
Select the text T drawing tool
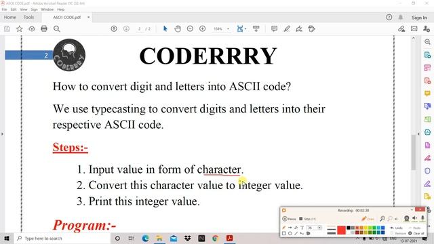[x=302, y=228]
